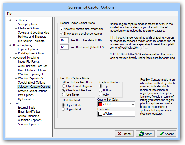The image size is (185, 145).
Task: Open My Favorites page
Action: (26, 99)
